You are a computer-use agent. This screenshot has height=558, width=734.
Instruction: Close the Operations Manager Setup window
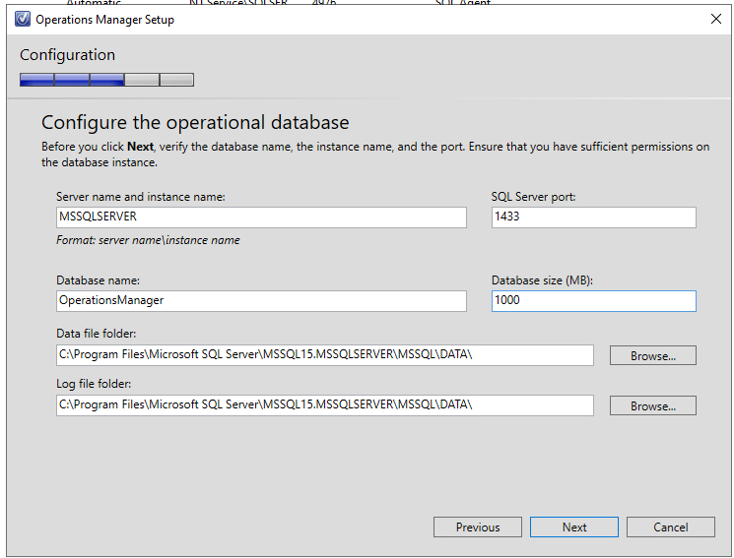point(715,19)
